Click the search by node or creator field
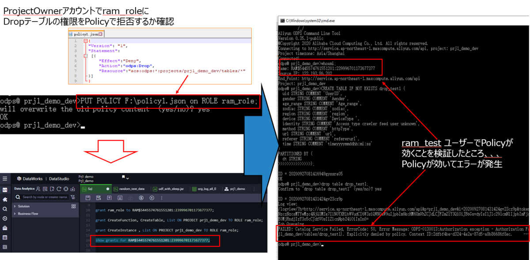This screenshot has height=260, width=530. coord(42,197)
